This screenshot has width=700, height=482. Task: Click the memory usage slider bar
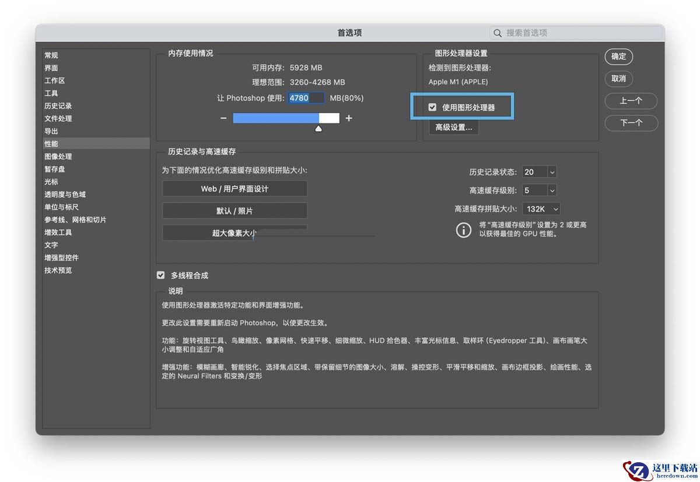(286, 118)
